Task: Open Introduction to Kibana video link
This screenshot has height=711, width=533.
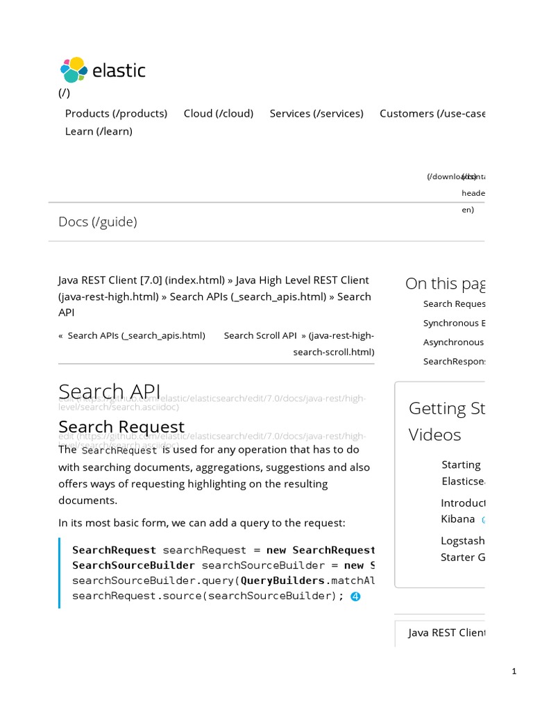Action: click(x=463, y=511)
